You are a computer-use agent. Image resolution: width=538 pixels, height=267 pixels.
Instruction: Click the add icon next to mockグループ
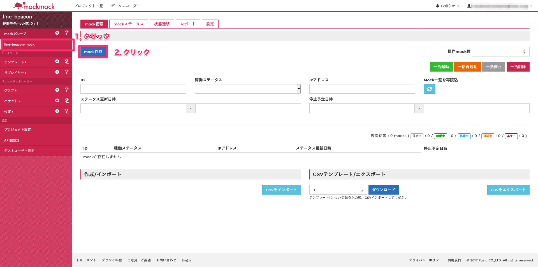(x=57, y=33)
